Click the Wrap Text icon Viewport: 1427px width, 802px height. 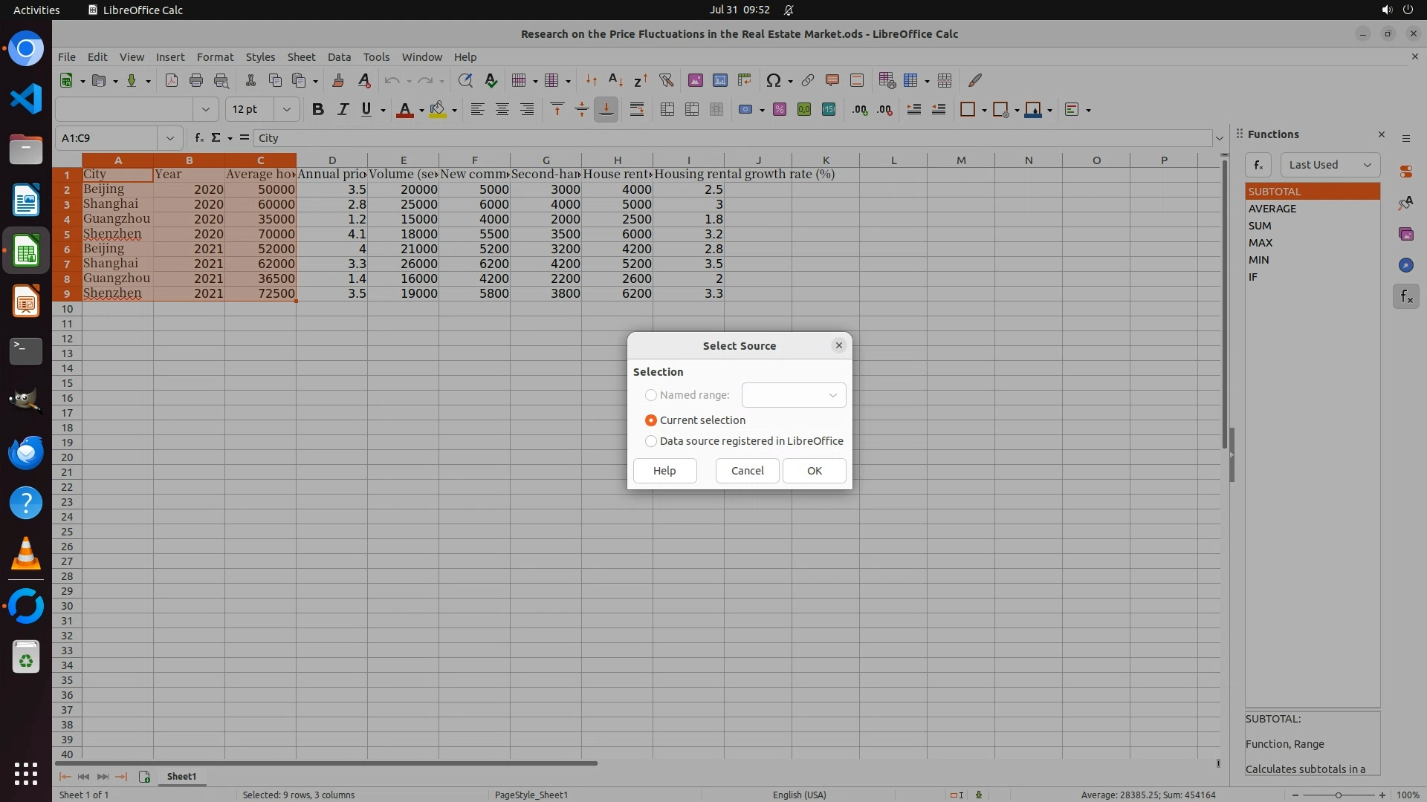pos(637,110)
